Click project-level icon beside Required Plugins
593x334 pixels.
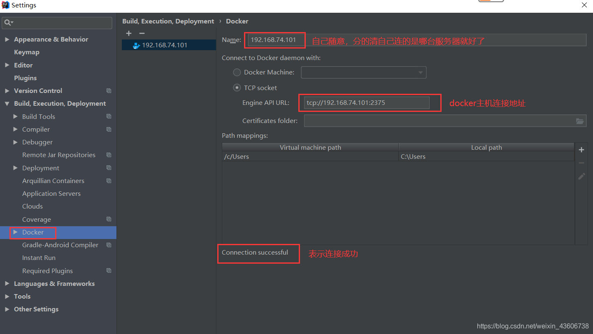pos(109,271)
